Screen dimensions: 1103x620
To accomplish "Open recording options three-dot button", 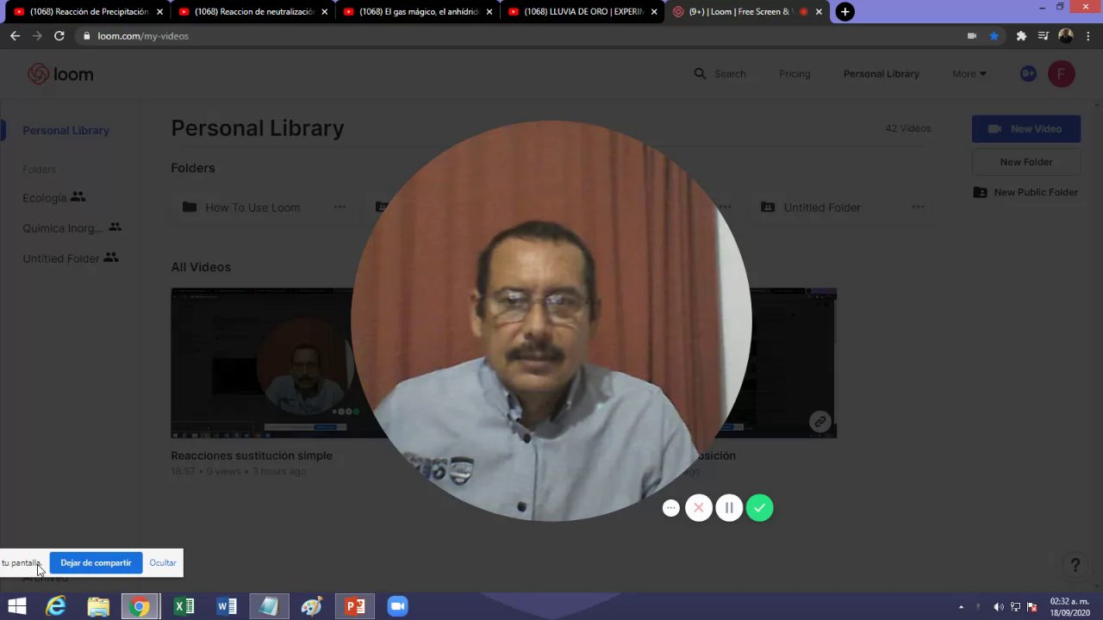I will (670, 508).
